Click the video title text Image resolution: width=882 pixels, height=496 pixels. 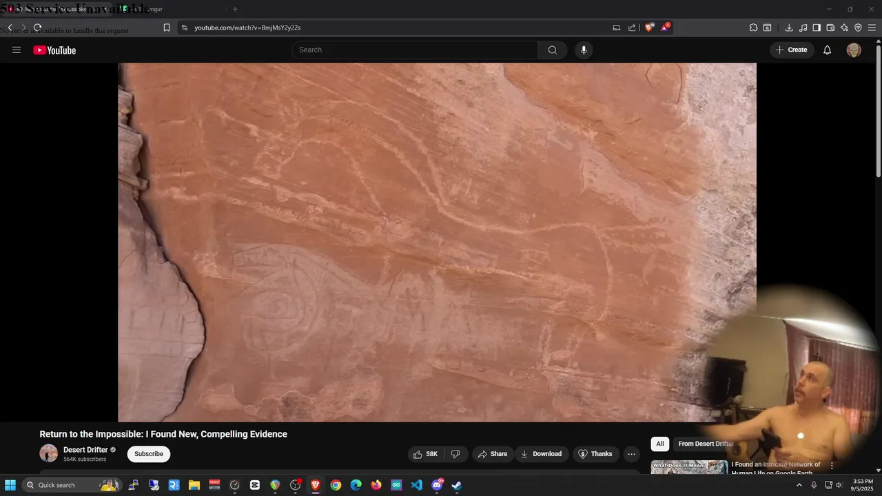point(163,434)
